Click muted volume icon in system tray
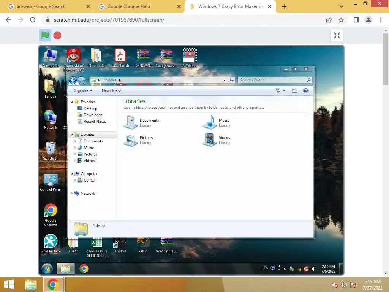This screenshot has width=389, height=292. click(335, 284)
